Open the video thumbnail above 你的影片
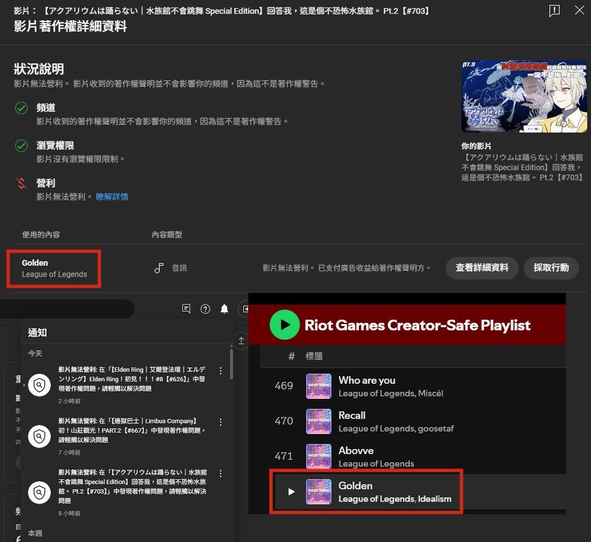This screenshot has height=542, width=591. click(524, 96)
